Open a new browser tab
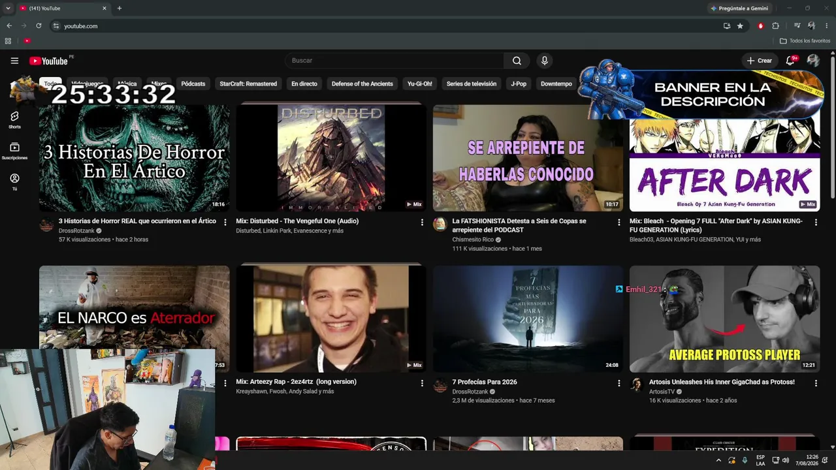Screen dimensions: 836x470 119,8
